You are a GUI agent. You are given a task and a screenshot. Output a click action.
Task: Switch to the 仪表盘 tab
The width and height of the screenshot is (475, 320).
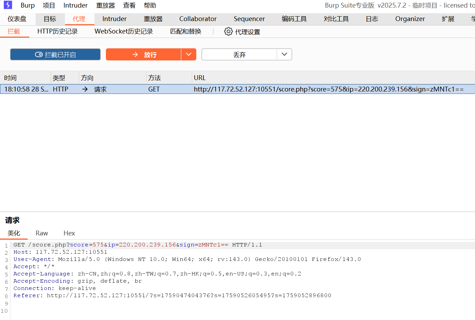(17, 19)
